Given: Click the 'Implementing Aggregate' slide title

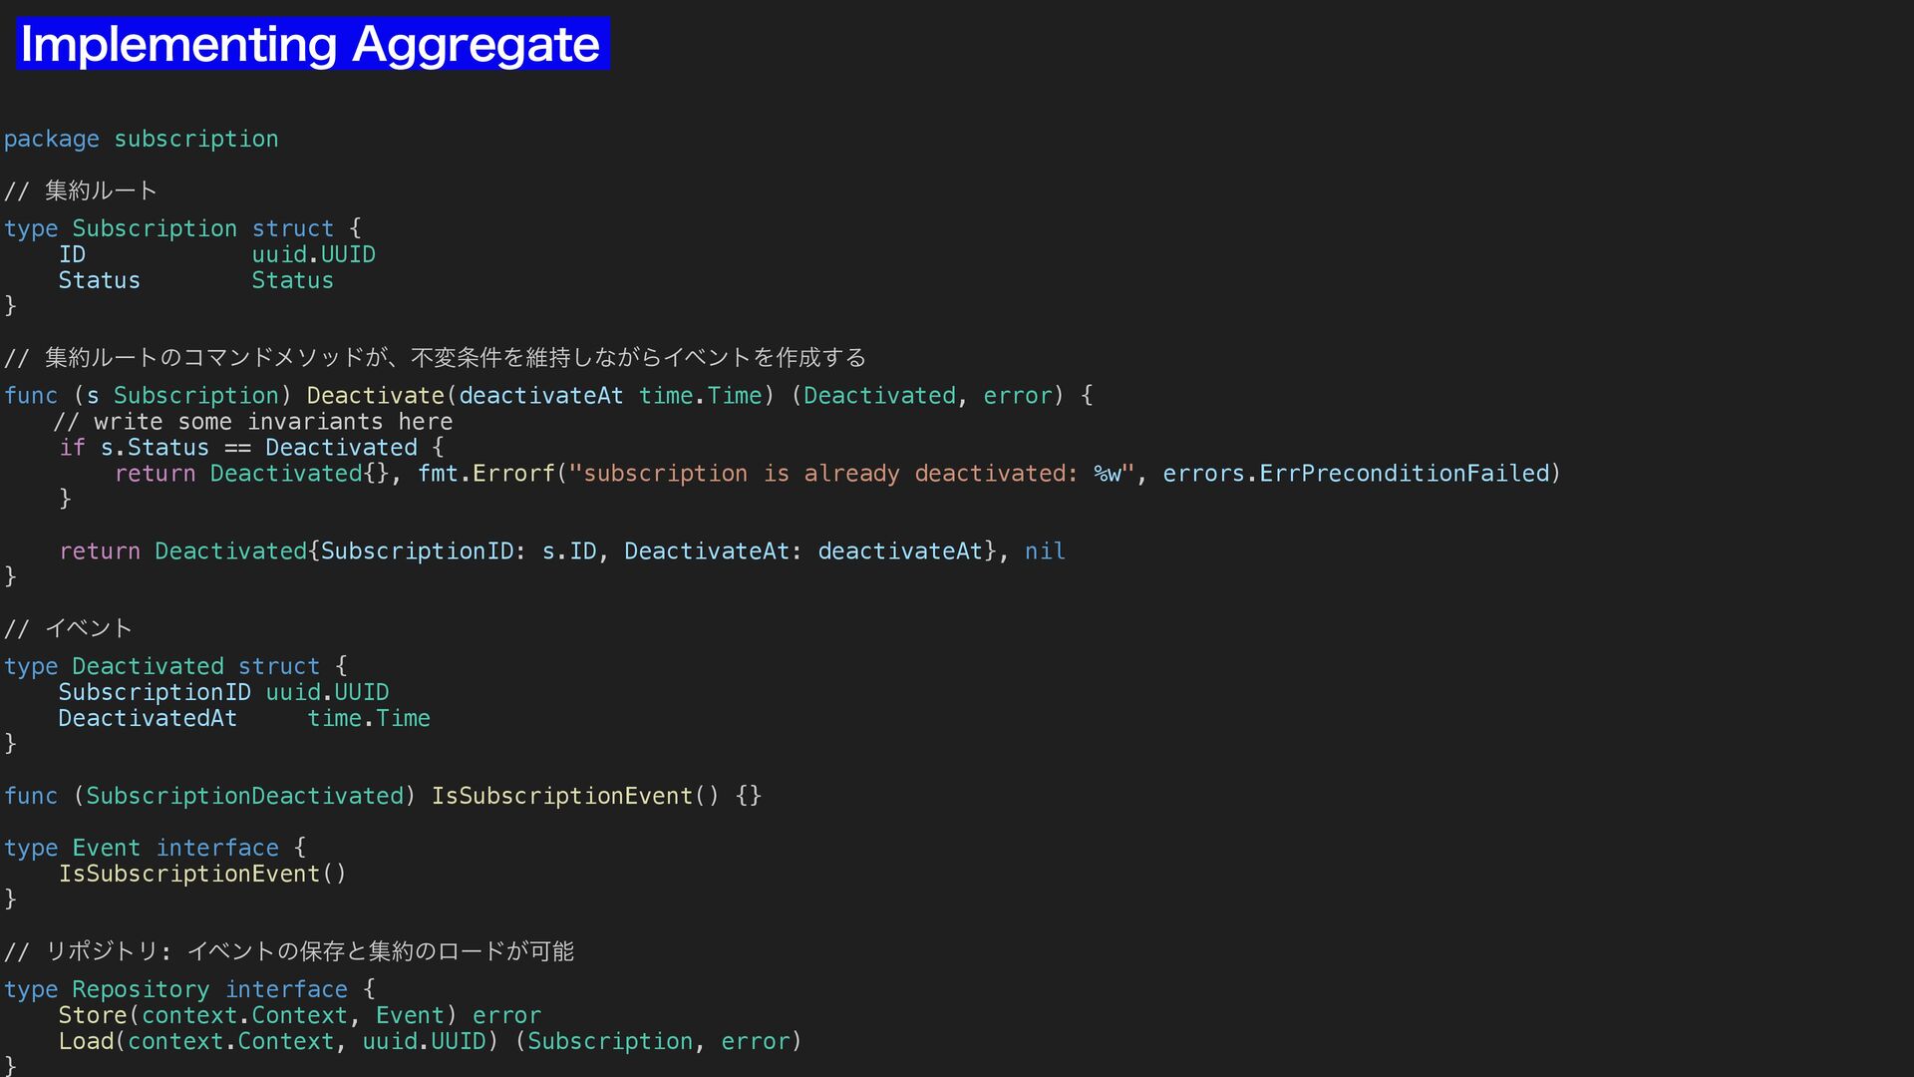Looking at the screenshot, I should tap(311, 45).
